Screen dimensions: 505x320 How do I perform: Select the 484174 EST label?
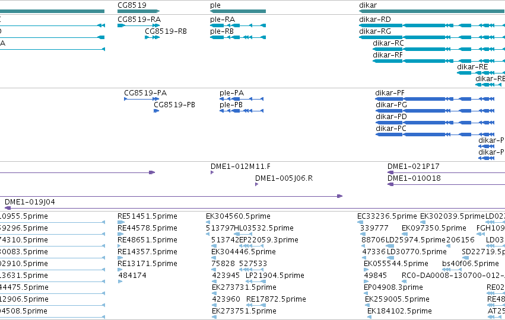click(x=132, y=276)
